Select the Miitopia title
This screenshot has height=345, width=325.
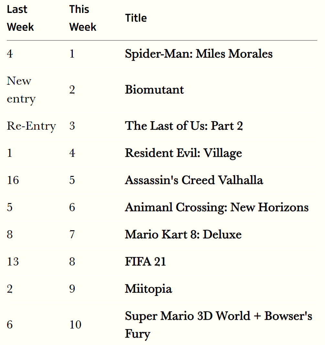click(148, 289)
